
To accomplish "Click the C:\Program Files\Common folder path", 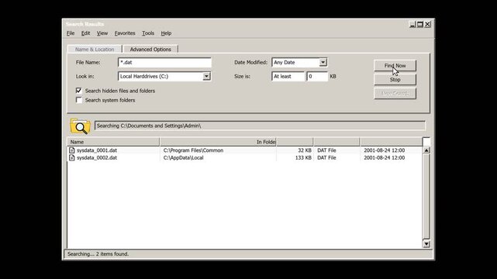I will 193,150.
